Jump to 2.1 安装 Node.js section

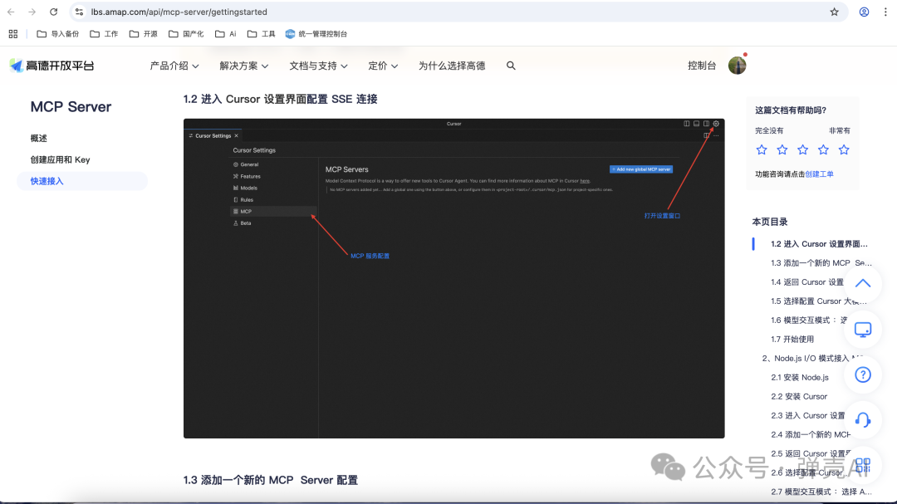799,378
